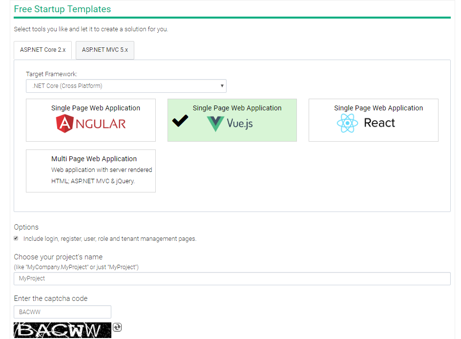
Task: Select the Angular Single Page Application card
Action: (91, 120)
